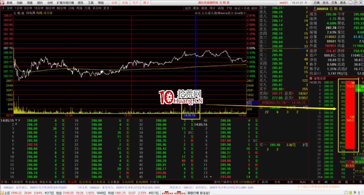Viewport: 364px width, 195px height.
Task: Switch to the 15分钟 period tab
Action: click(x=38, y=8)
